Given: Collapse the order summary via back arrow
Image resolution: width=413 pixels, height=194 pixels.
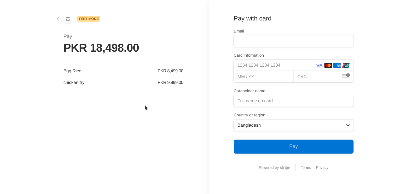Looking at the screenshot, I should [59, 19].
